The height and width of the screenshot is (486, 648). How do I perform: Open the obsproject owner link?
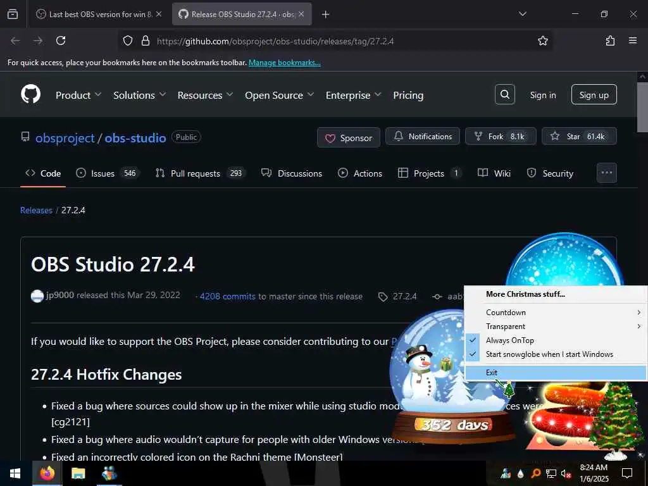65,137
